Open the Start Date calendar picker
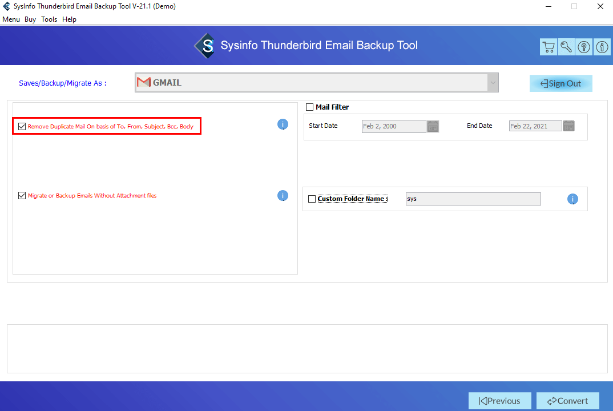This screenshot has width=613, height=411. 433,126
